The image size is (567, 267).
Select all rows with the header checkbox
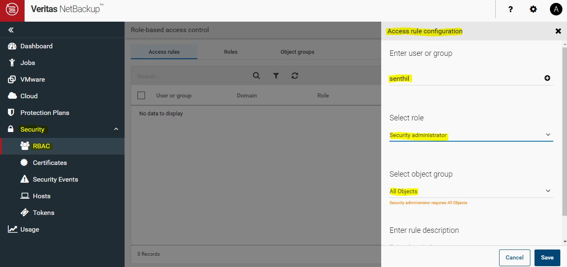[x=141, y=95]
